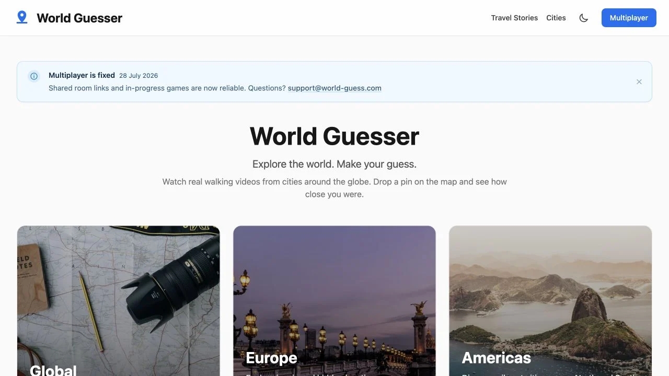Open the Europe card
This screenshot has height=376, width=669.
click(334, 301)
